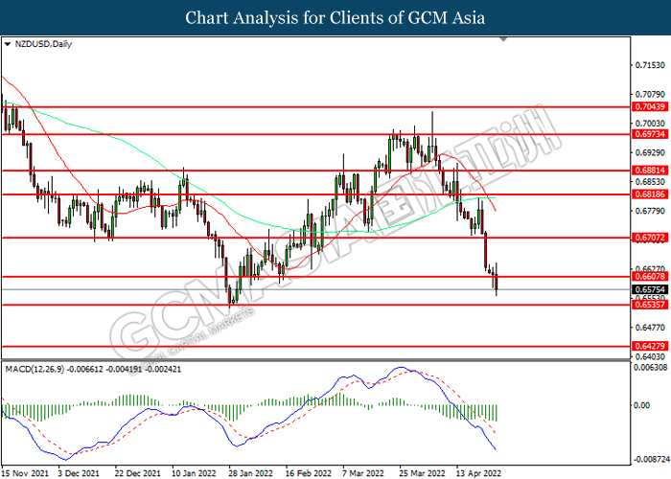The width and height of the screenshot is (671, 479).
Task: Click the 0.68530 price scale value
Action: pyautogui.click(x=650, y=182)
